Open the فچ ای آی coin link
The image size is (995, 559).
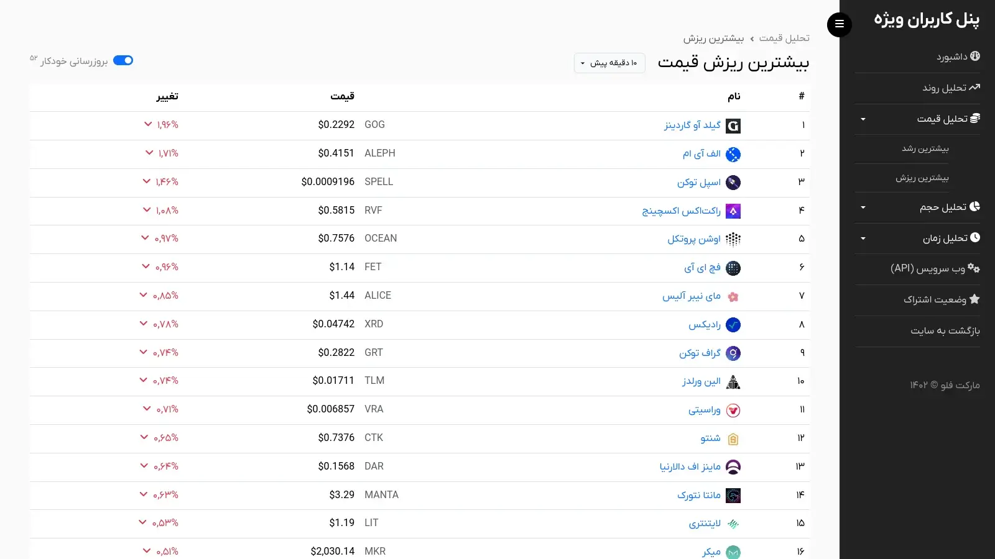pos(703,268)
